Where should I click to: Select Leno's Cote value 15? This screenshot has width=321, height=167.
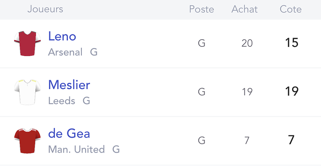[292, 43]
